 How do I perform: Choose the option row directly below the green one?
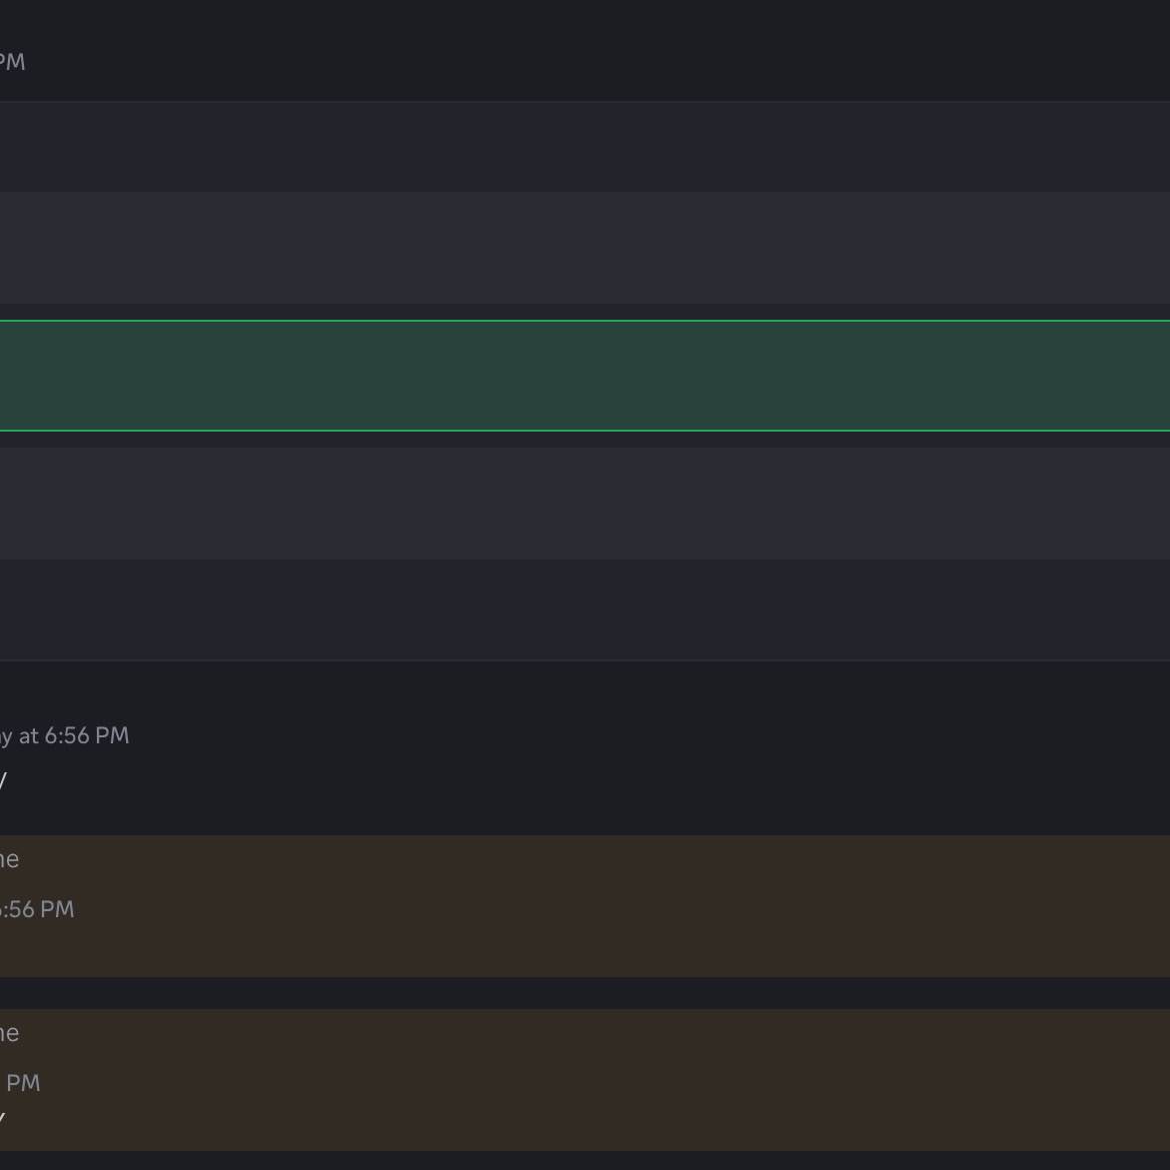[x=585, y=504]
